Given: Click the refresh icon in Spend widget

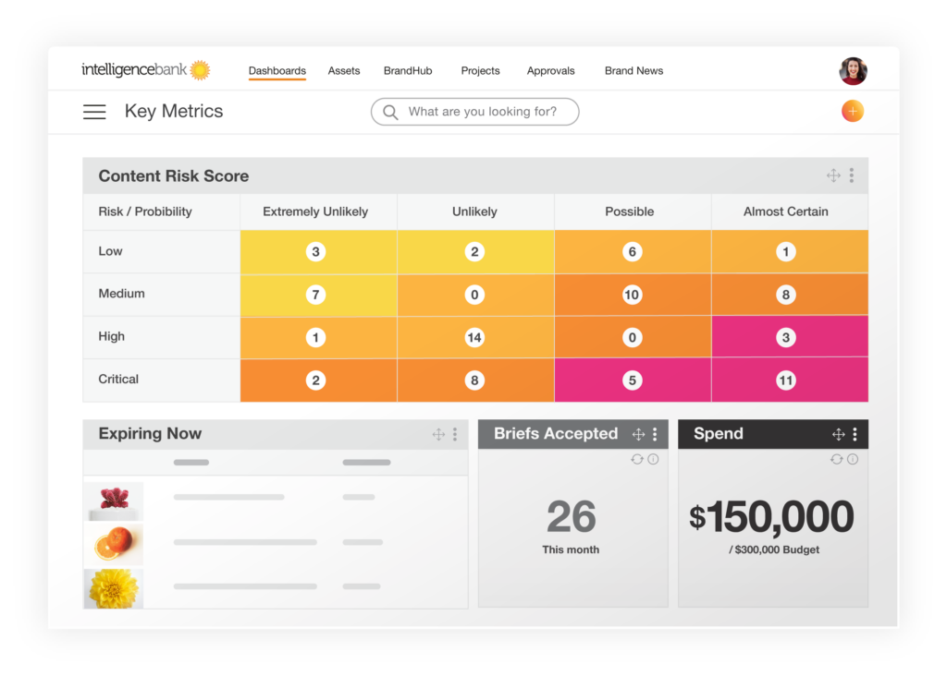Looking at the screenshot, I should point(837,459).
